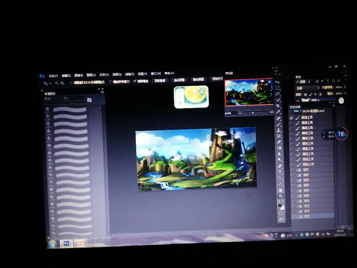
Task: Click the Lock transparent pixels icon
Action: tap(306, 94)
